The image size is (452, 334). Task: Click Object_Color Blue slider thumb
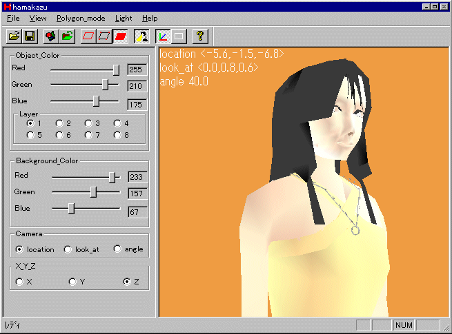click(96, 101)
